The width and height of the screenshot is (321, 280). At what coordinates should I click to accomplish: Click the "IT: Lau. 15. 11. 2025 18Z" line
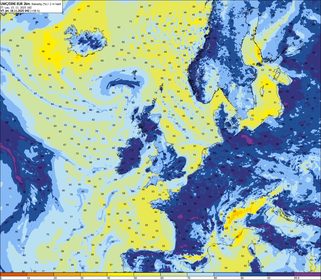[x=16, y=8]
